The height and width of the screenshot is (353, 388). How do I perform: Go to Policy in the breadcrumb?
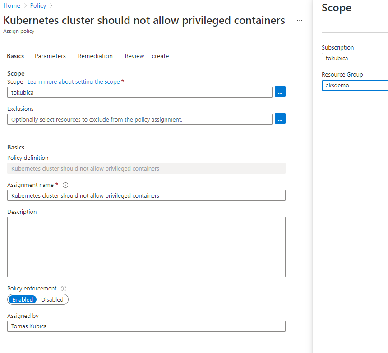(x=38, y=5)
